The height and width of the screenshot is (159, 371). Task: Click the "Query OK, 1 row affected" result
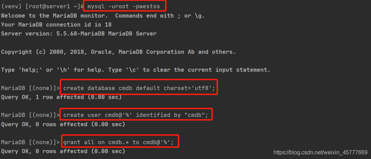click(x=61, y=97)
